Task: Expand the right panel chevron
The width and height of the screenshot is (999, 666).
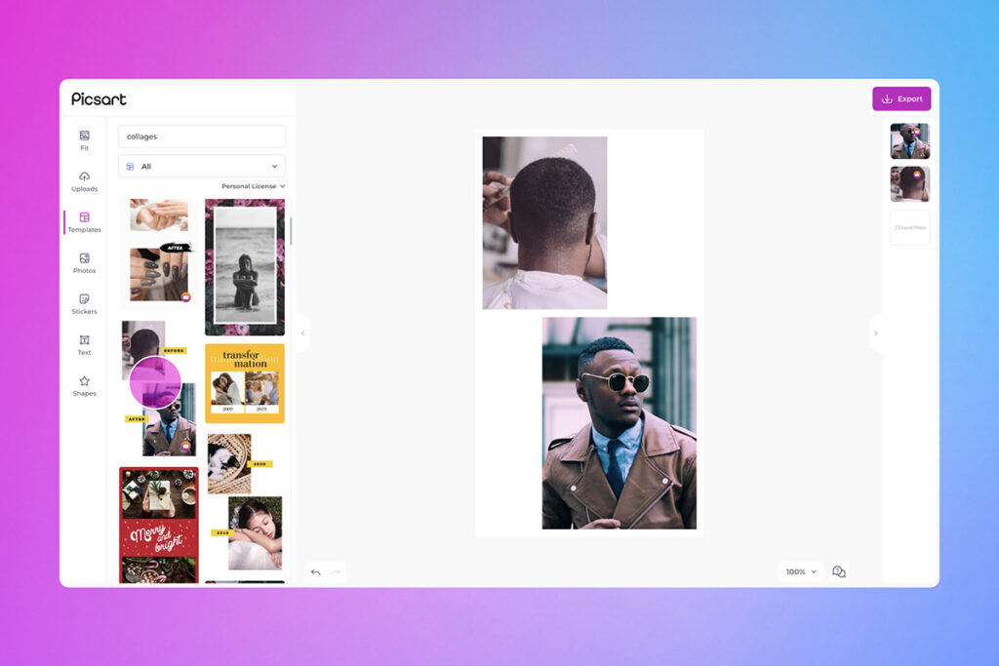Action: tap(876, 333)
